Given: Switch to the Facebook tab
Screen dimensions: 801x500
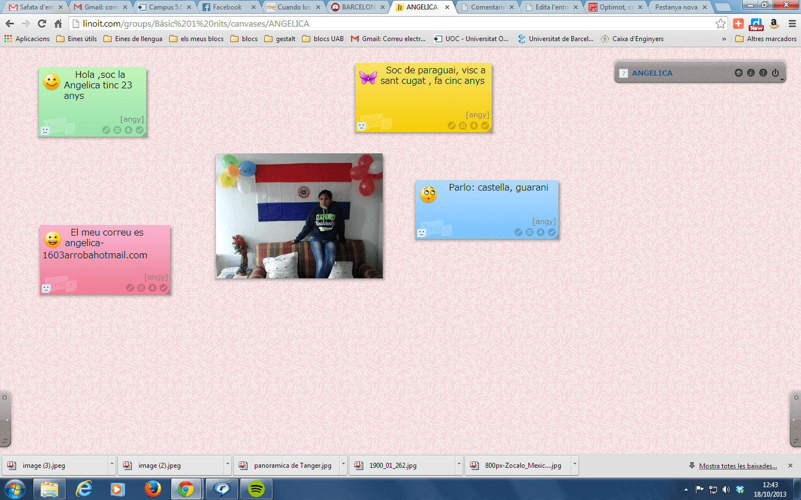Looking at the screenshot, I should [227, 7].
